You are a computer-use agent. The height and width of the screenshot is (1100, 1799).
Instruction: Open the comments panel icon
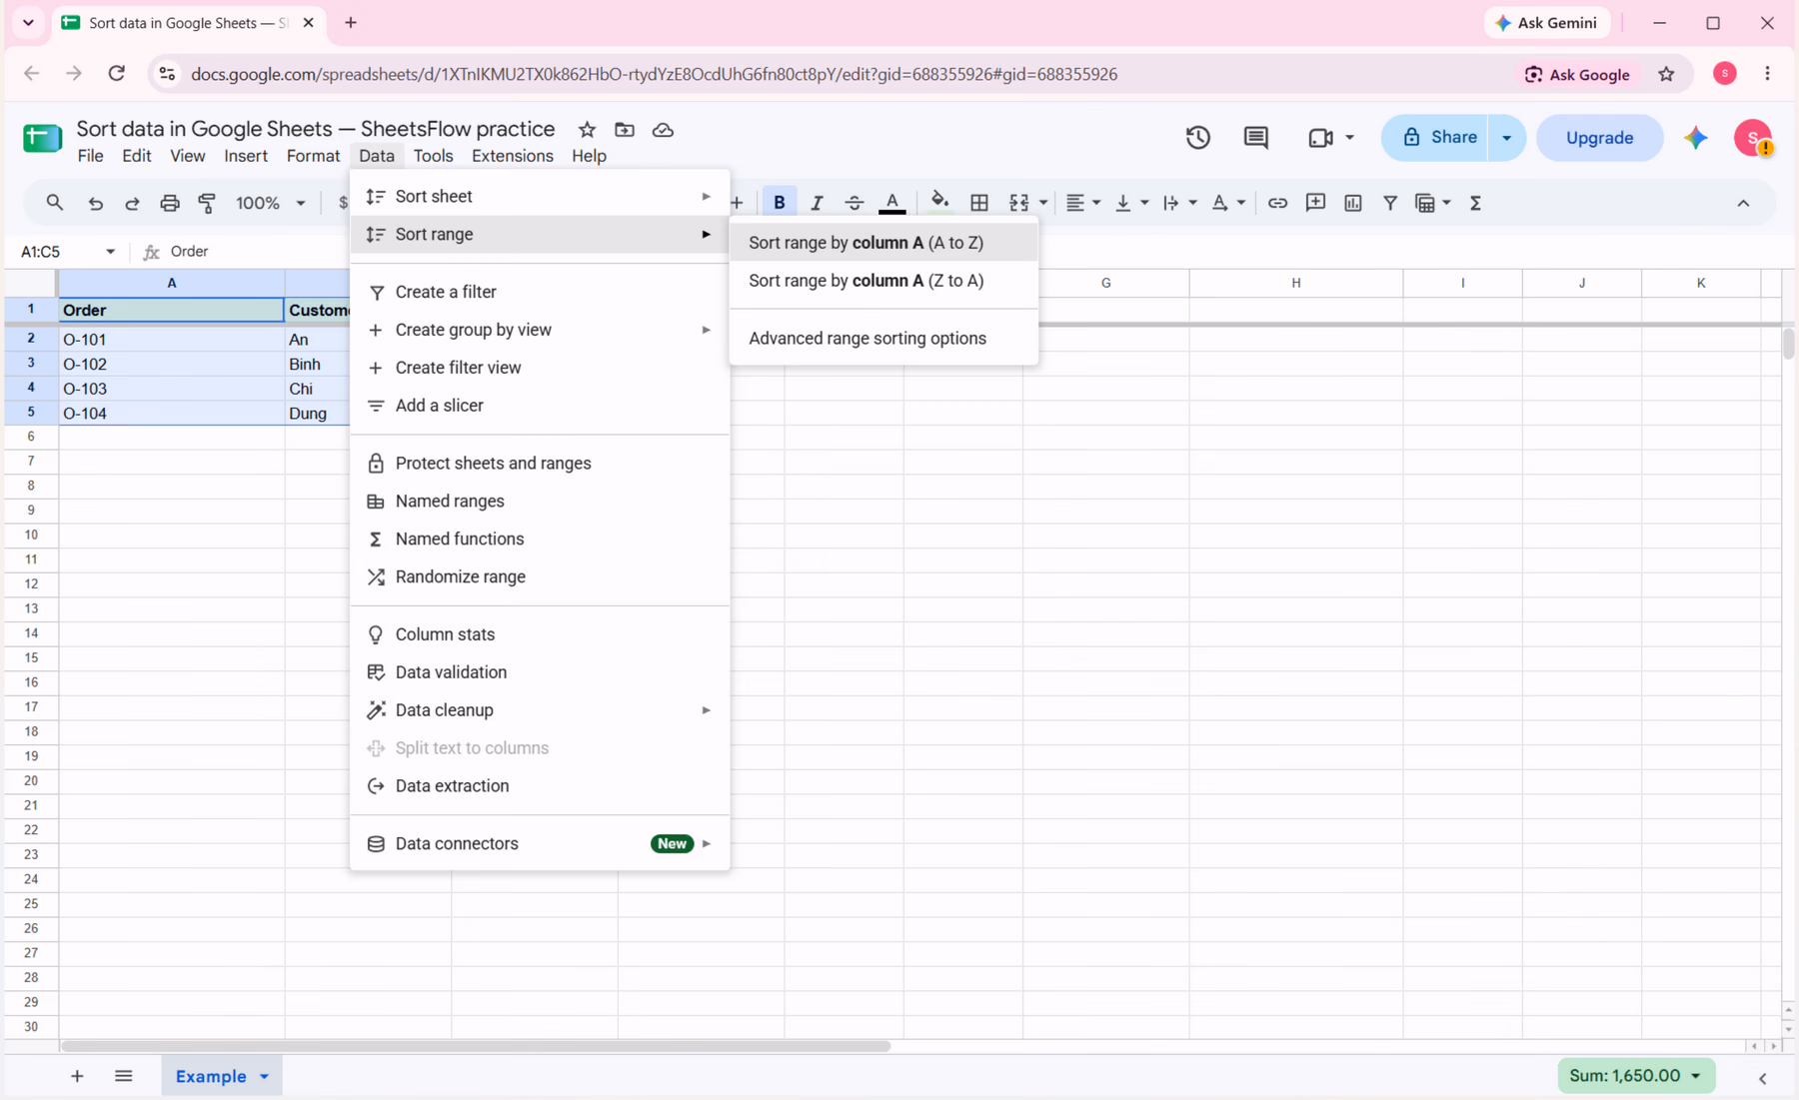click(1256, 138)
